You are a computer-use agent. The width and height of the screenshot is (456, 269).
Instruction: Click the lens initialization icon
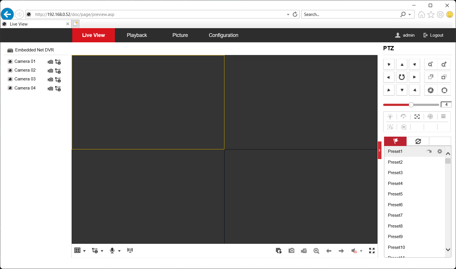430,116
